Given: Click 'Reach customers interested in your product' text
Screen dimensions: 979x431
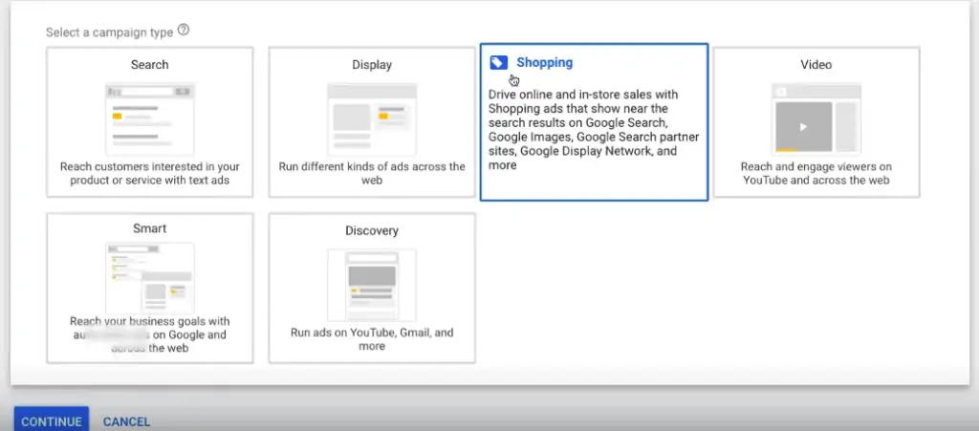Looking at the screenshot, I should 150,173.
